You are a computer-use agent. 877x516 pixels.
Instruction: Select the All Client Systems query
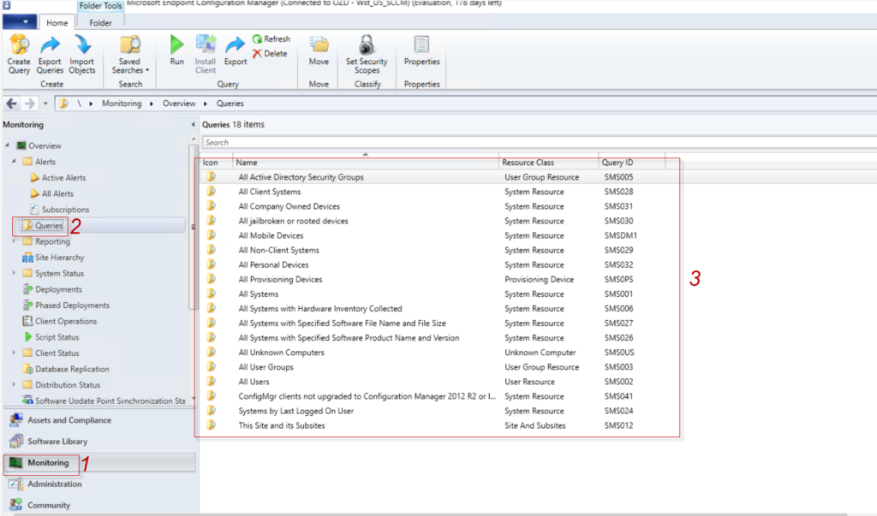pos(270,192)
